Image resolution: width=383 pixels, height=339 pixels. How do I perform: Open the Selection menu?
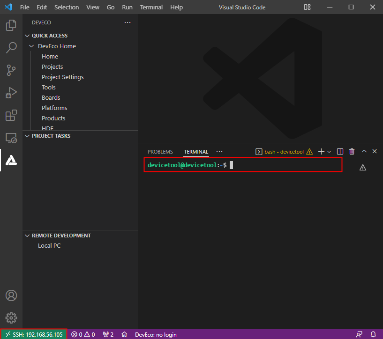pyautogui.click(x=67, y=7)
